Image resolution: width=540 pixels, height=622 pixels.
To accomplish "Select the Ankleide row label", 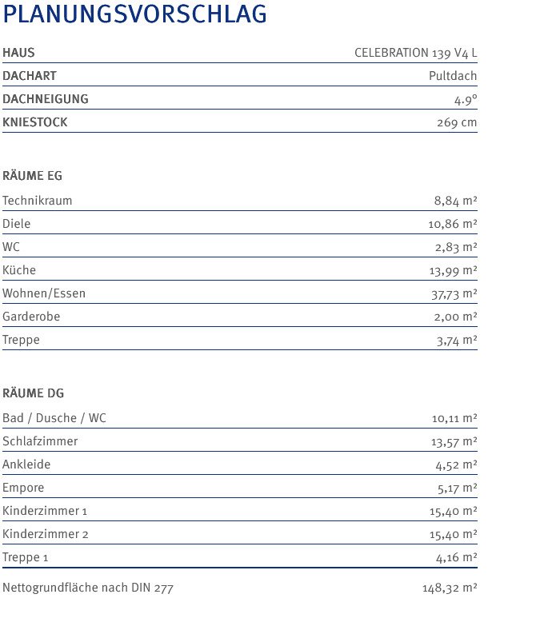I will point(26,465).
